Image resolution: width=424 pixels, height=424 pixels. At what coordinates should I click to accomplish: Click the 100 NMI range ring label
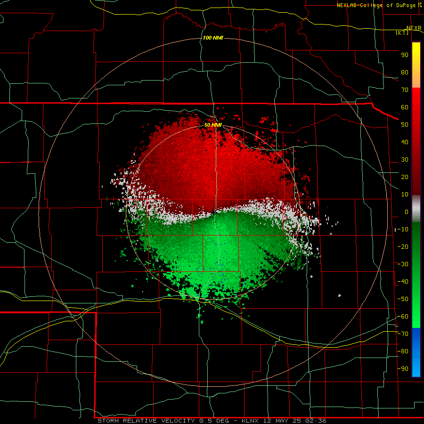coord(213,38)
